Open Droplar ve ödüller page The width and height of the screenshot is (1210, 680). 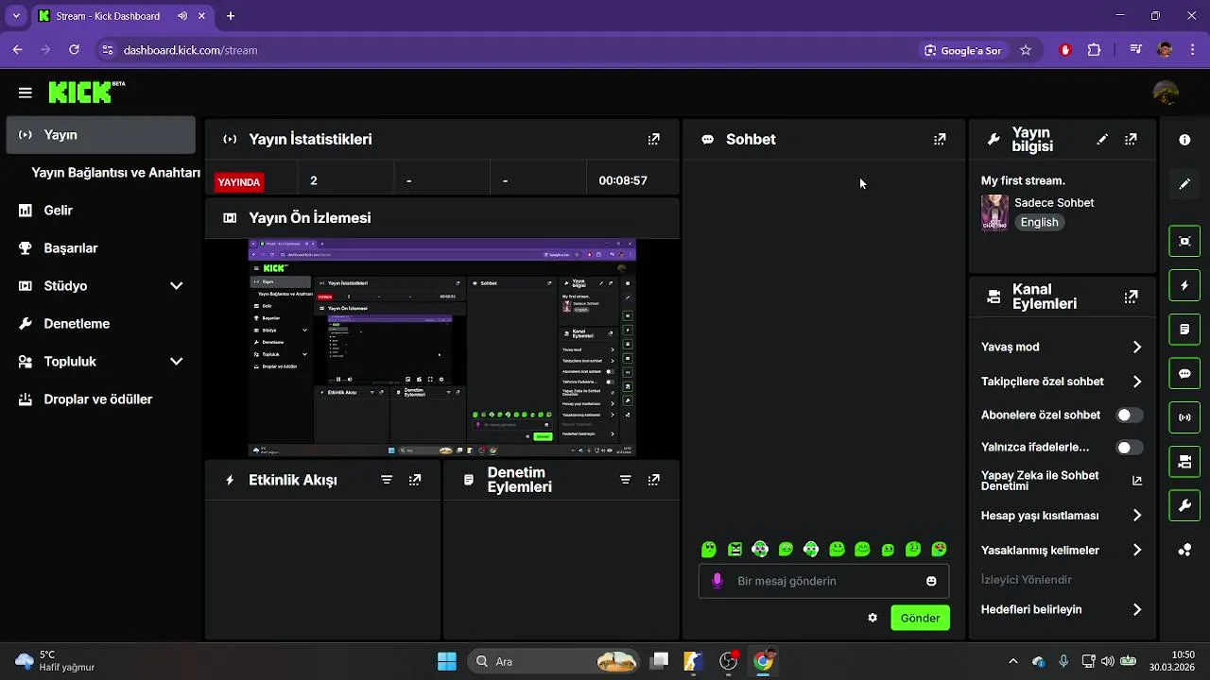[x=100, y=399]
